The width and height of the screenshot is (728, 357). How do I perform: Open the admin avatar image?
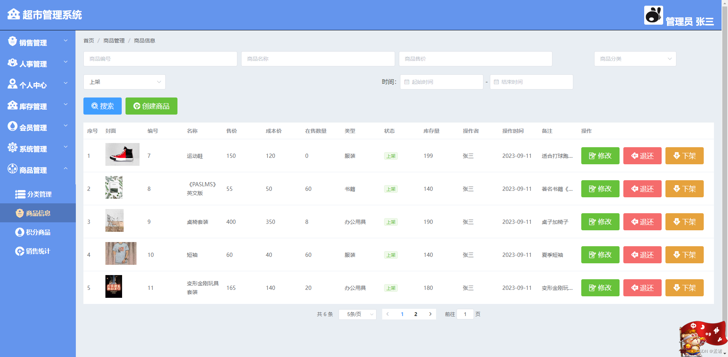[653, 15]
